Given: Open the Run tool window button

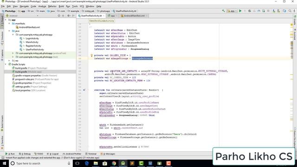Looking at the screenshot, I should point(10,154).
